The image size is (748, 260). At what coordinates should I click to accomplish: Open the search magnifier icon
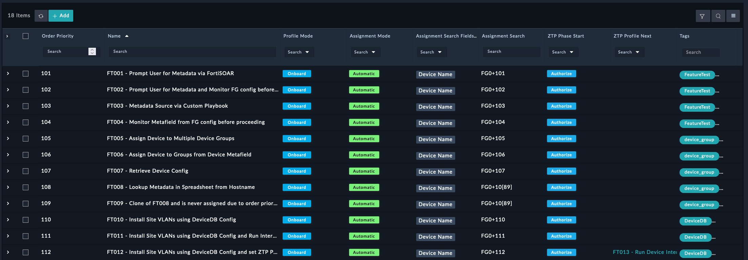(718, 16)
